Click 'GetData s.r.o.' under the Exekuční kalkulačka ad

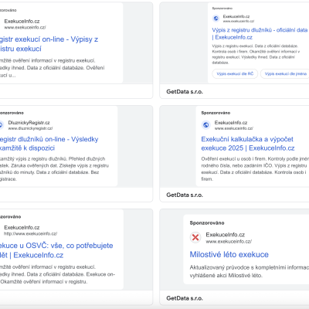pyautogui.click(x=185, y=195)
